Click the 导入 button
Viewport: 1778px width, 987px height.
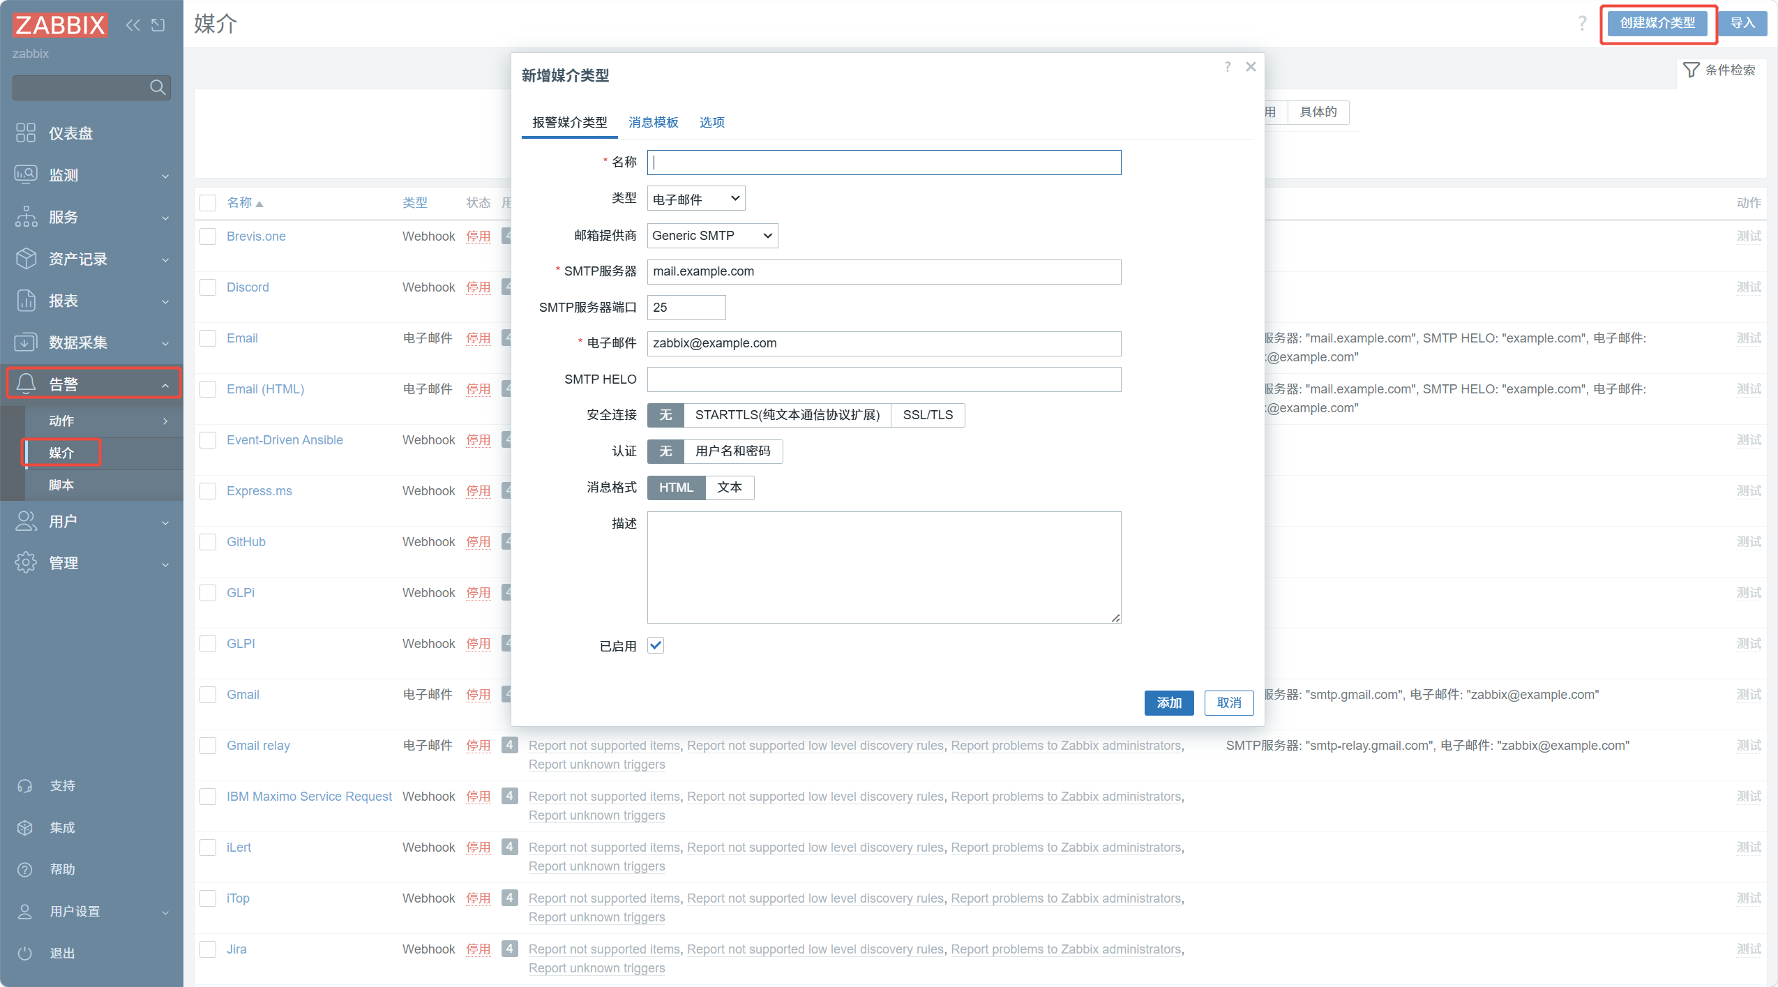[1742, 23]
